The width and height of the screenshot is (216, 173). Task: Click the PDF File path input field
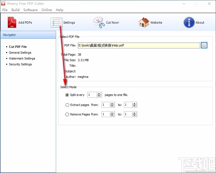pos(139,45)
